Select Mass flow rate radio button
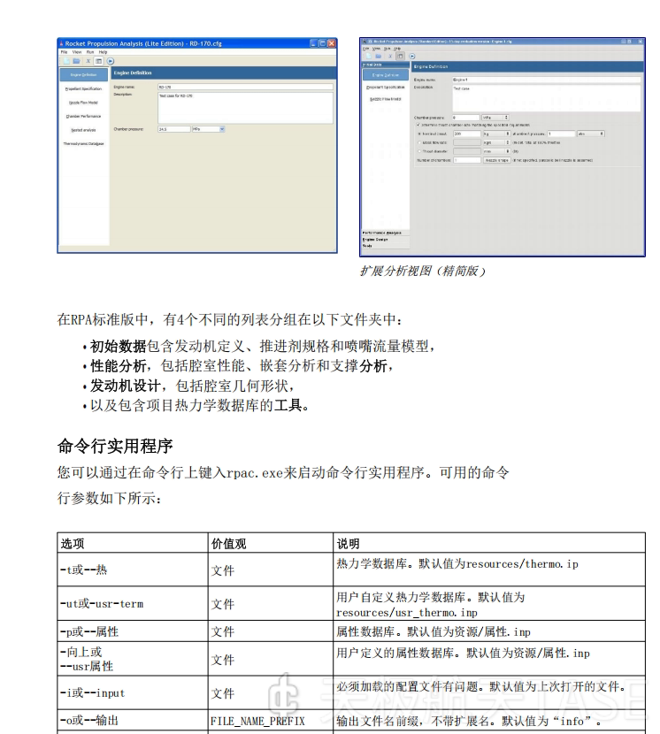Screen dimensions: 660x734 pyautogui.click(x=419, y=142)
